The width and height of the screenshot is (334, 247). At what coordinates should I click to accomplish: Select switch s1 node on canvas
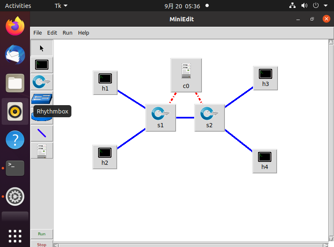[161, 118]
